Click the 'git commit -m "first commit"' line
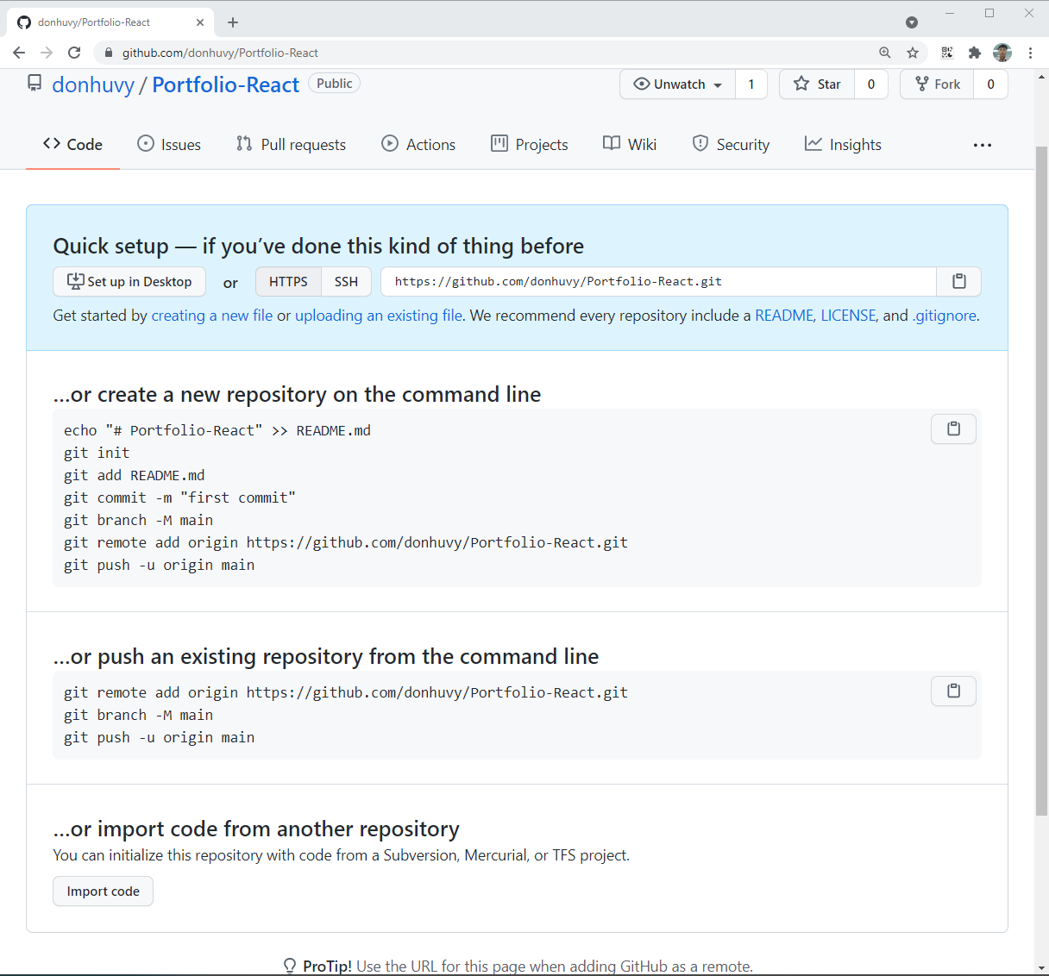The height and width of the screenshot is (976, 1049). click(x=179, y=497)
